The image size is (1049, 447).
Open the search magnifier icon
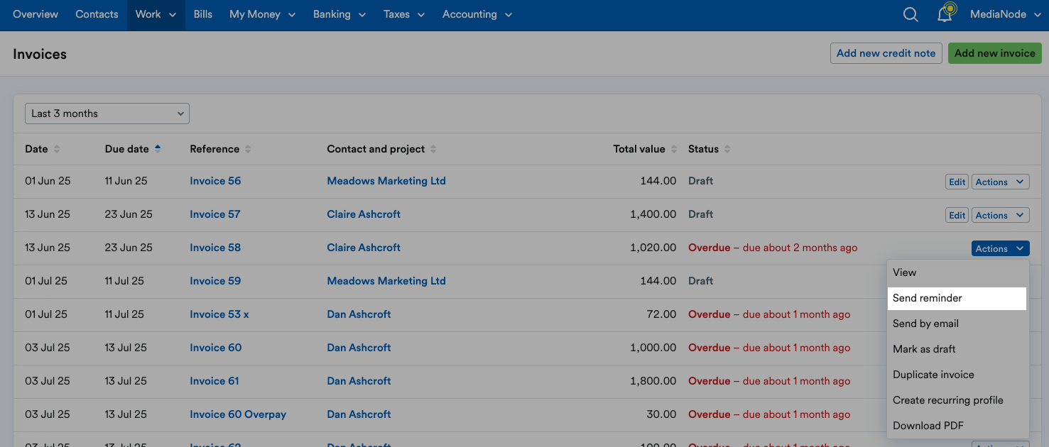pyautogui.click(x=911, y=14)
